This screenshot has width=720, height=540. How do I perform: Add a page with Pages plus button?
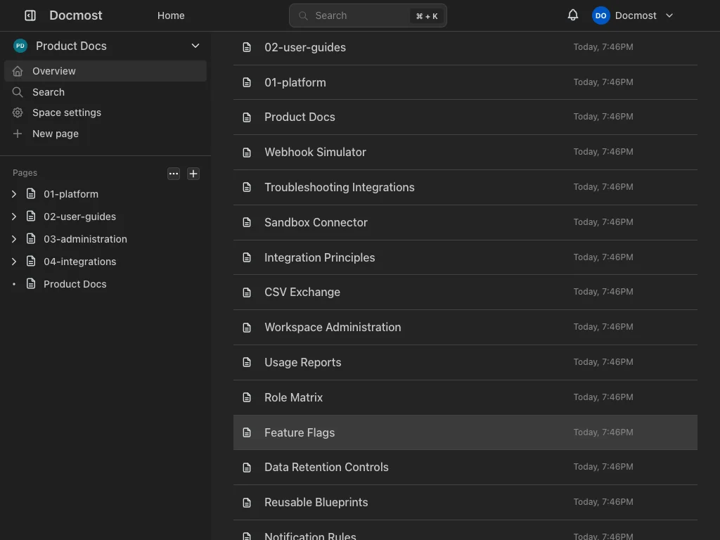(x=193, y=174)
